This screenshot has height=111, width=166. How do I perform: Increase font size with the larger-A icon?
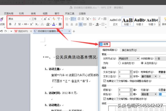coord(45,19)
